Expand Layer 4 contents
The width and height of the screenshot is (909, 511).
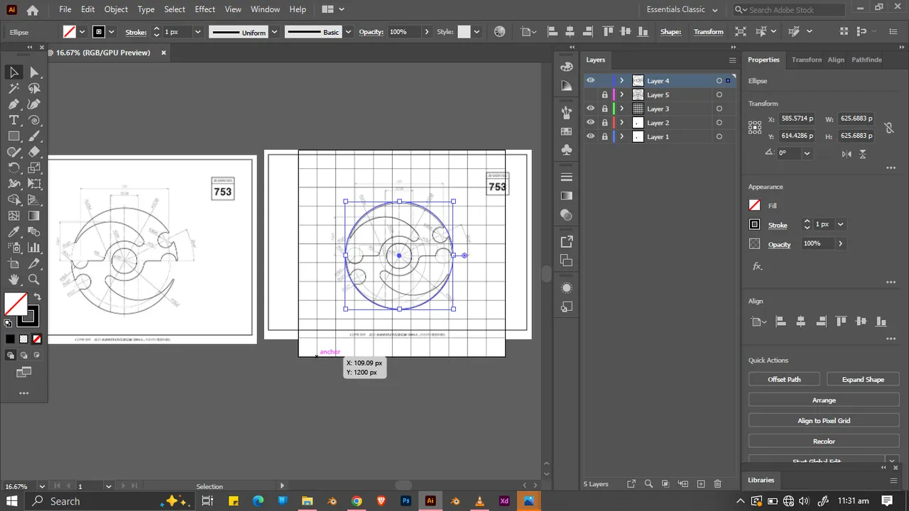[x=622, y=81]
